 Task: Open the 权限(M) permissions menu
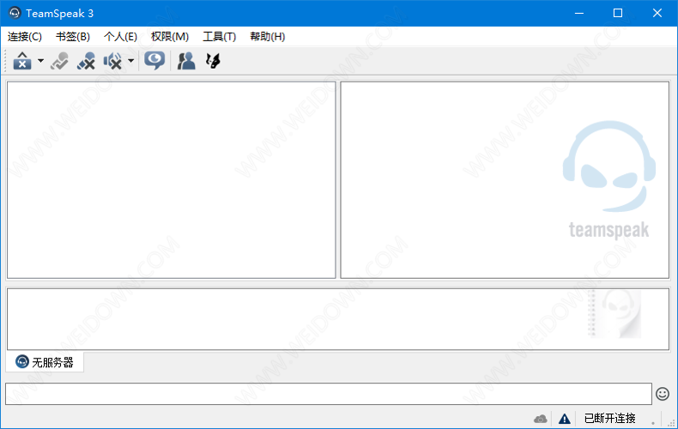coord(169,36)
